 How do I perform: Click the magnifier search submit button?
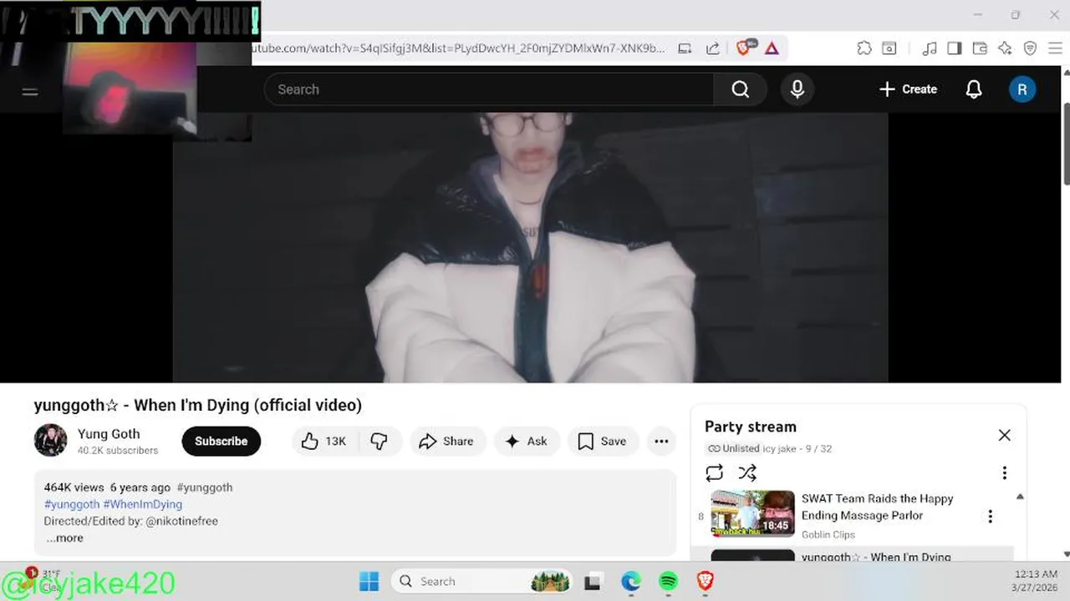coord(741,89)
